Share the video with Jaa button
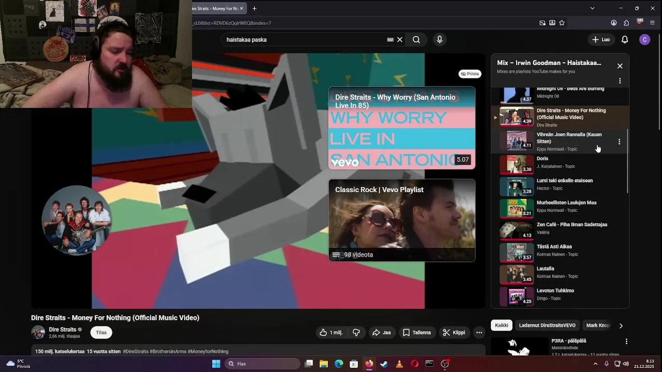The width and height of the screenshot is (662, 372). pos(382,333)
